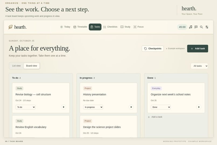The height and width of the screenshot is (145, 217).
Task: Open the Checkpoints button
Action: pyautogui.click(x=153, y=49)
